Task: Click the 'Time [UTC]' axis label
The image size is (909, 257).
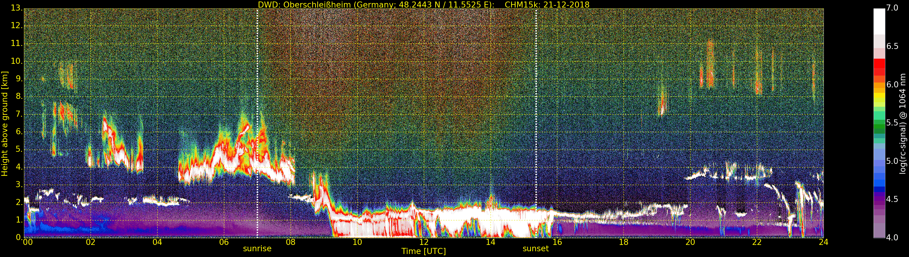Action: 424,251
